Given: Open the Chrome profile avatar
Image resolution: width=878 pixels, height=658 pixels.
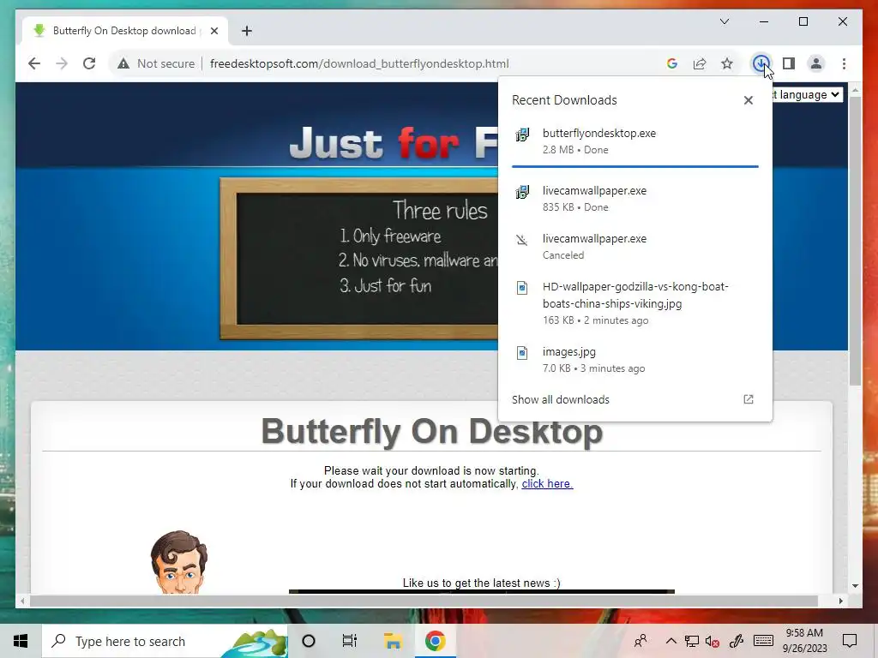Looking at the screenshot, I should (816, 63).
